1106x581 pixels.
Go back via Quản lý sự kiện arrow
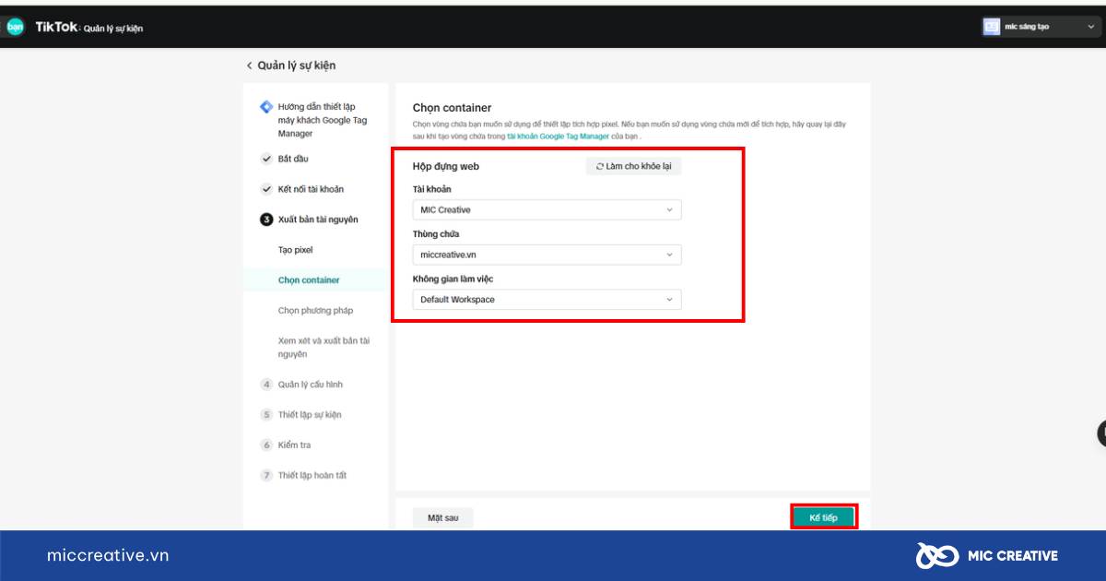tap(249, 65)
